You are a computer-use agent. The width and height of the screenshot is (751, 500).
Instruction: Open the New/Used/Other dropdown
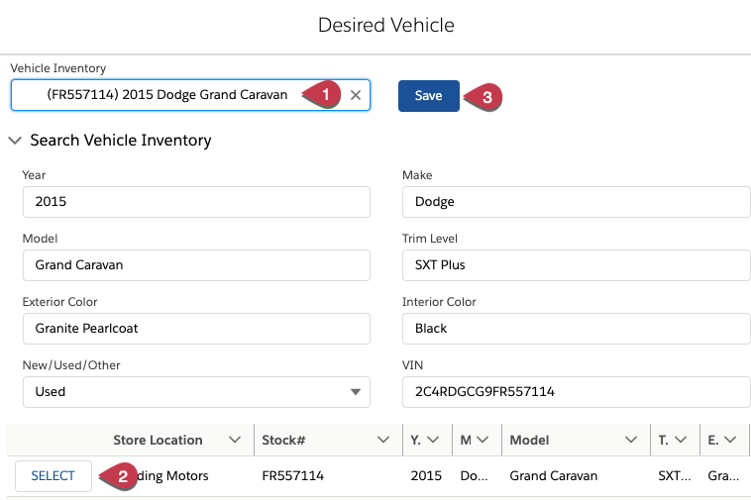click(196, 392)
